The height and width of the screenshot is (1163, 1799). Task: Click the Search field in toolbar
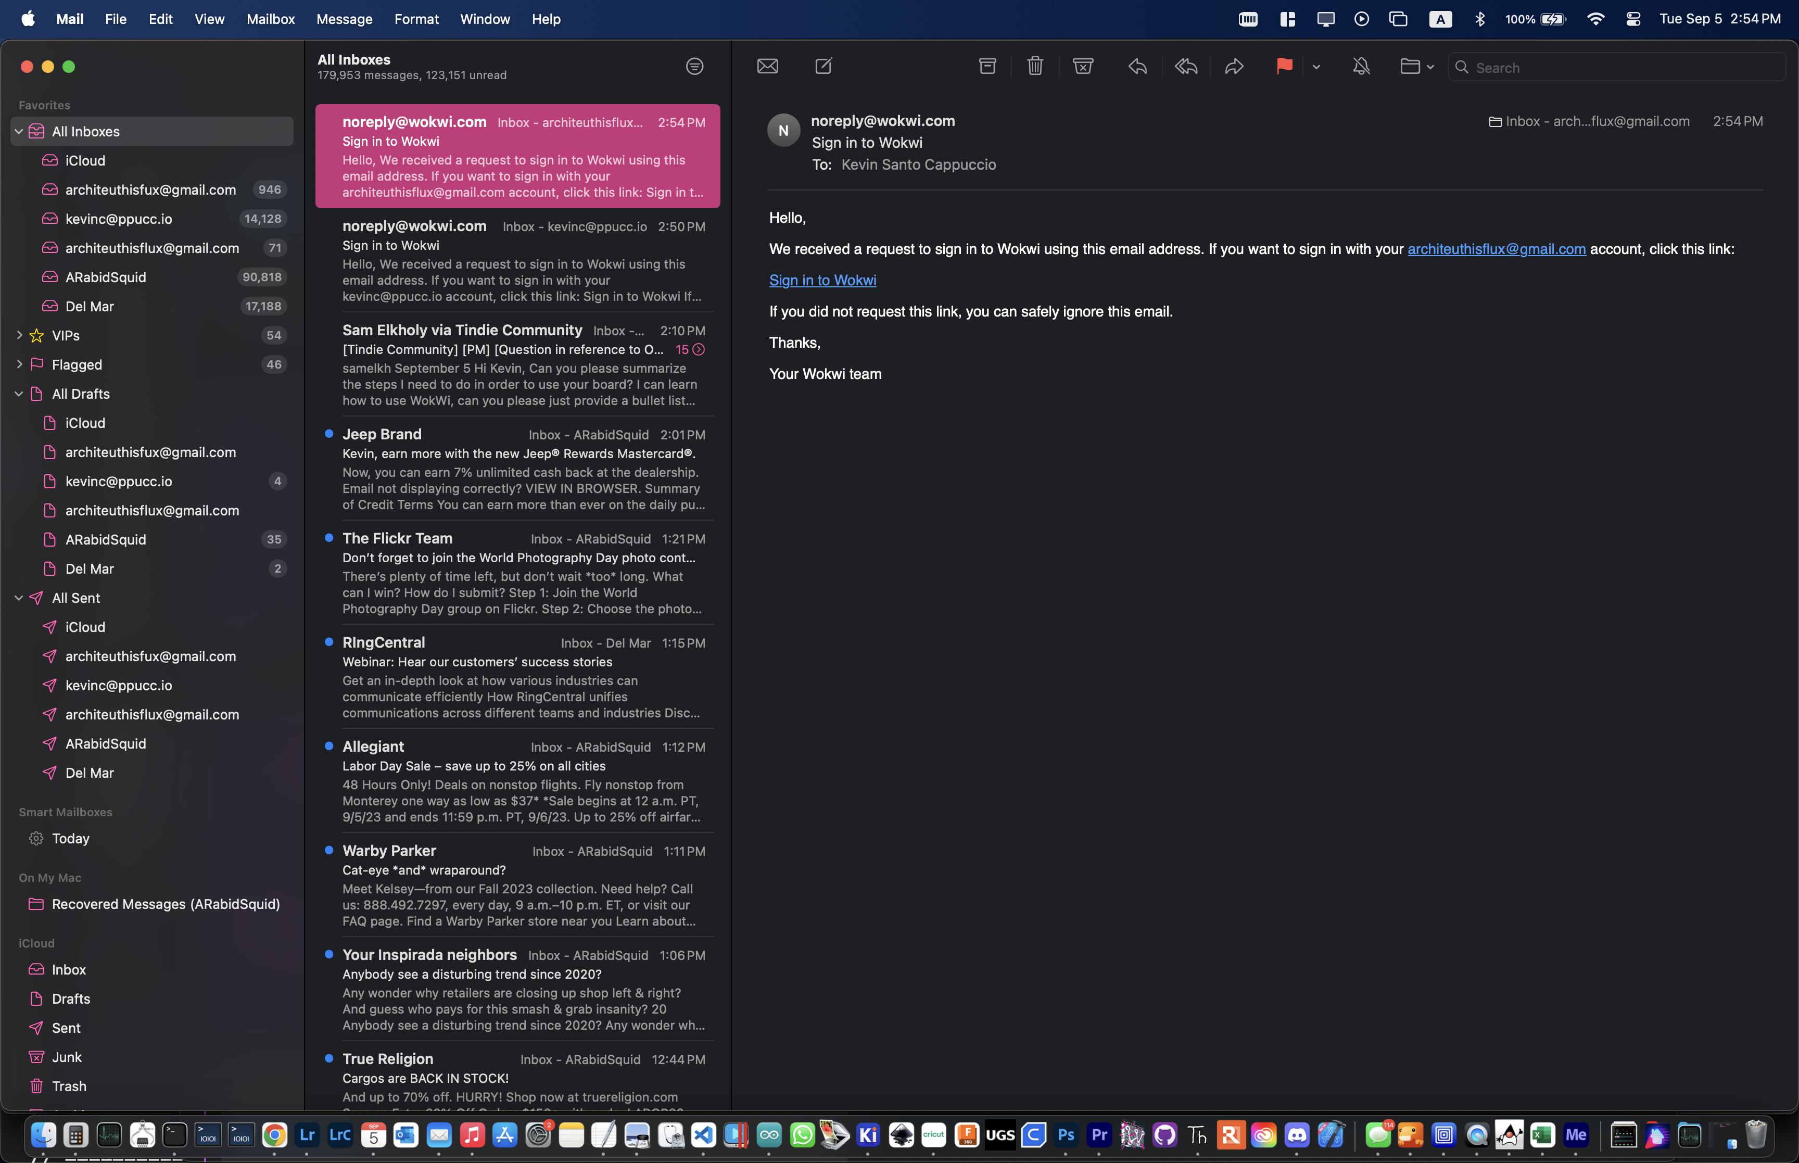tap(1617, 67)
